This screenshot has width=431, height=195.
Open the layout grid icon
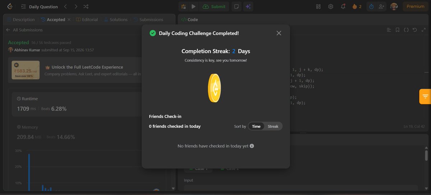[x=318, y=6]
